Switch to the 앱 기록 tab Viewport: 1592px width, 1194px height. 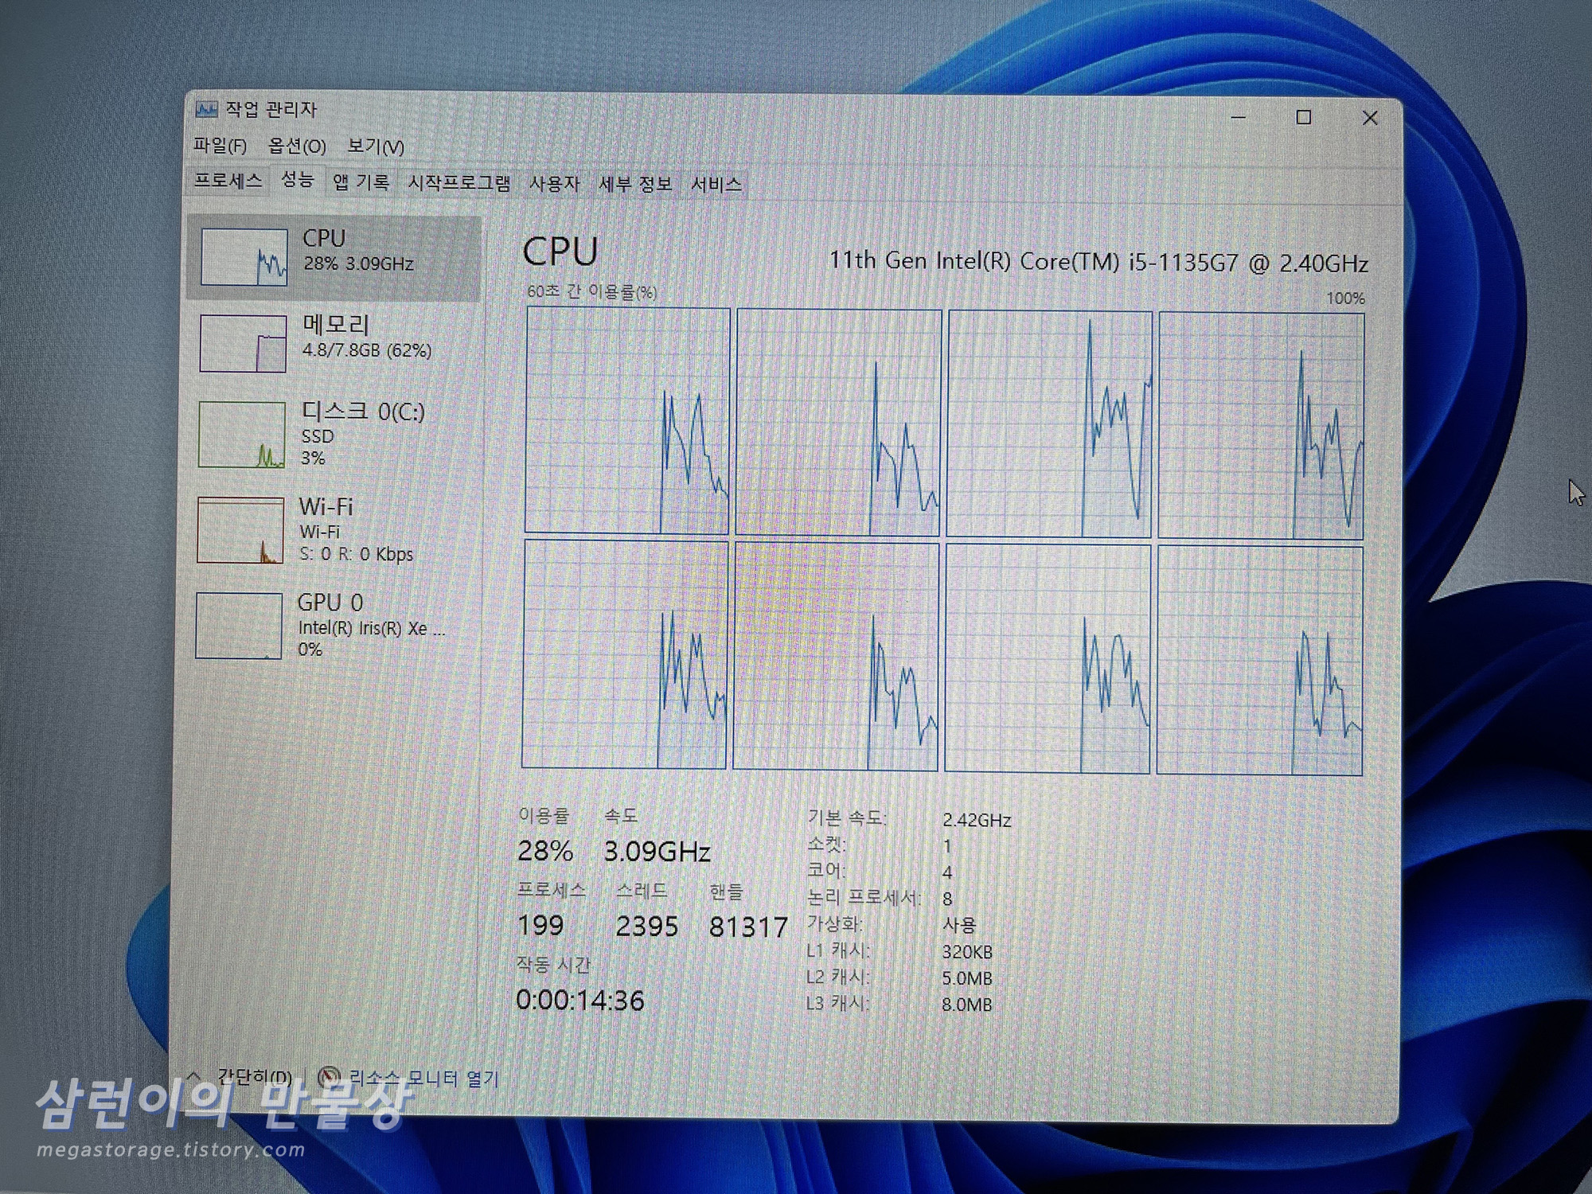(361, 183)
